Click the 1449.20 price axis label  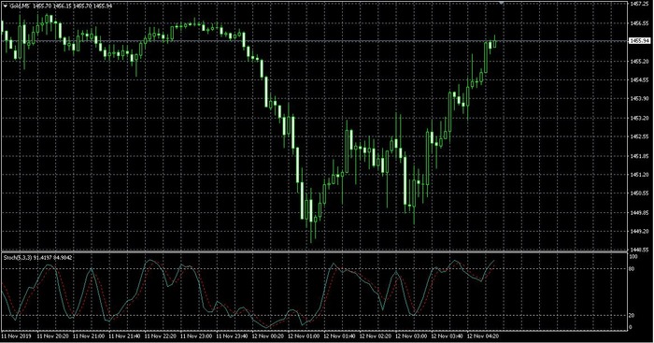[x=639, y=231]
